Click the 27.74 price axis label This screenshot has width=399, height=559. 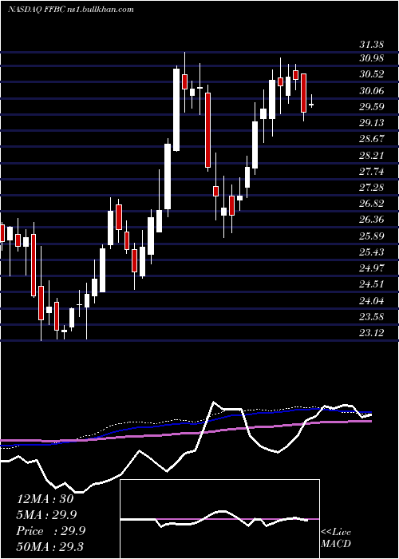click(x=372, y=172)
